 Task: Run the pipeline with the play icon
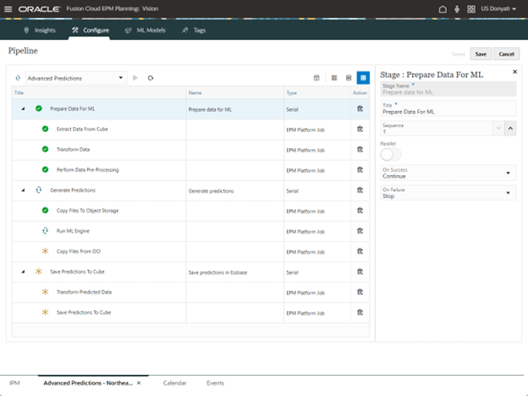pyautogui.click(x=135, y=78)
